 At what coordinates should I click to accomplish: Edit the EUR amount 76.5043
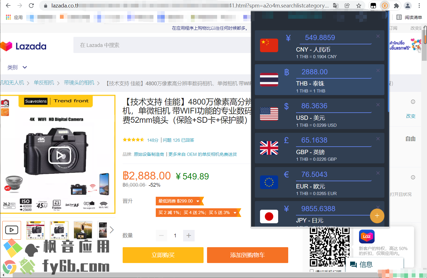click(334, 174)
